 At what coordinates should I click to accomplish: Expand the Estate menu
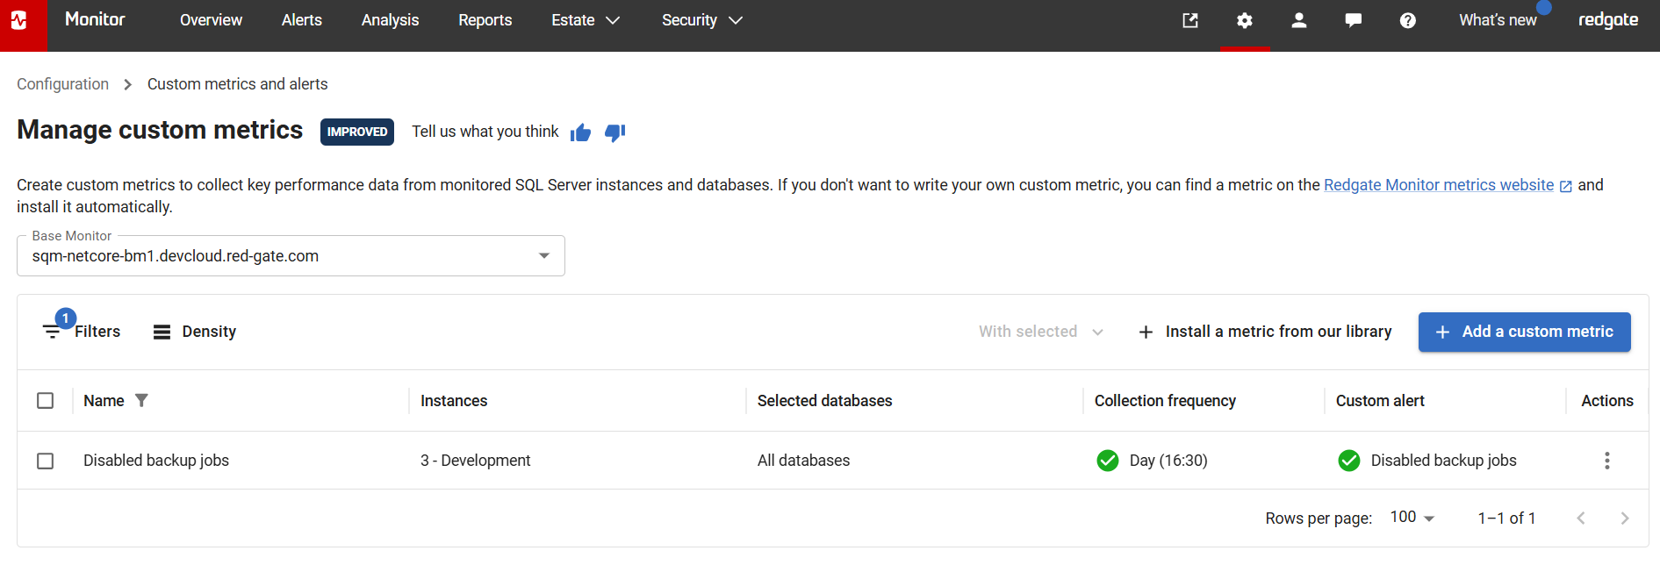click(x=586, y=20)
